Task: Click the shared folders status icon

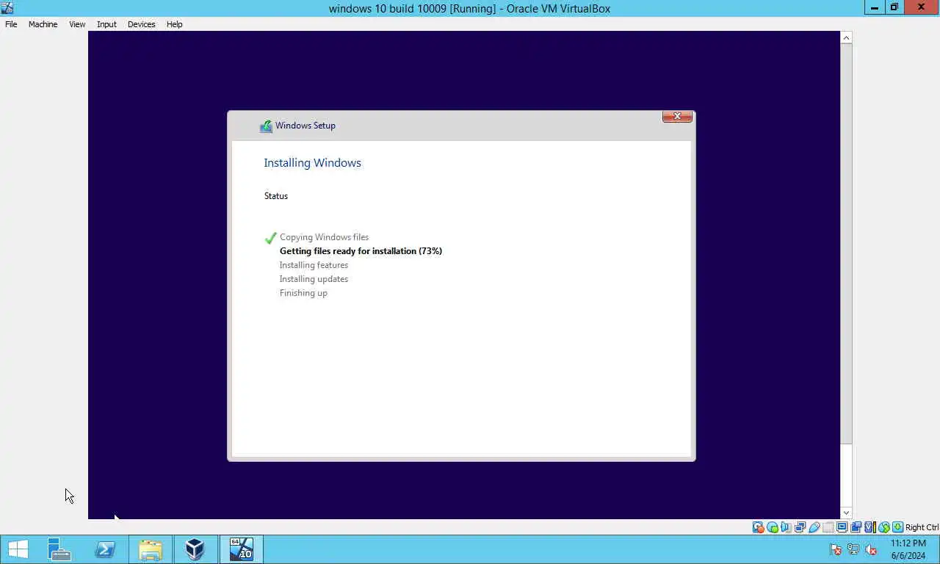Action: pyautogui.click(x=828, y=527)
